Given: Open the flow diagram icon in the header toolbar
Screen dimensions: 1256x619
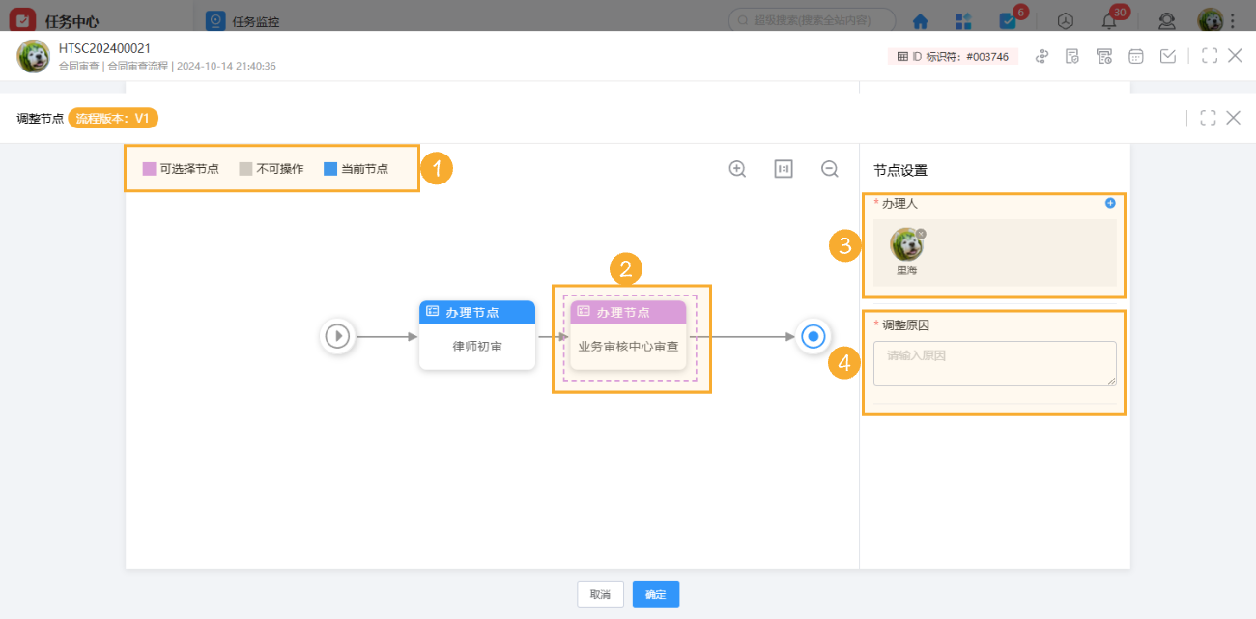Looking at the screenshot, I should click(x=1042, y=56).
